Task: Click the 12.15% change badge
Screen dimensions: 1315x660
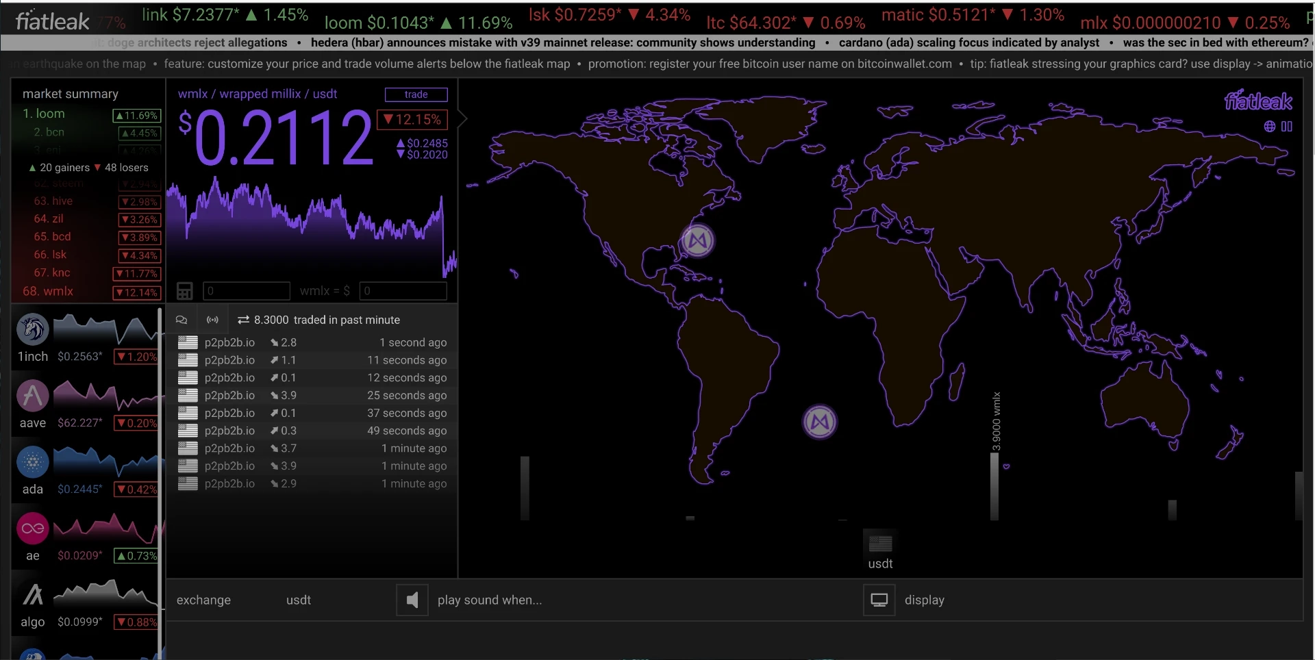Action: [412, 120]
